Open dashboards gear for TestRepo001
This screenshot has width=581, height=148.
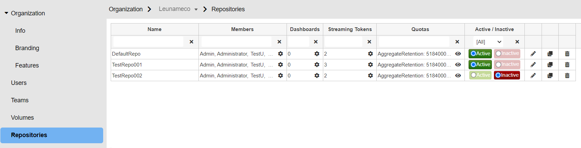pos(317,65)
